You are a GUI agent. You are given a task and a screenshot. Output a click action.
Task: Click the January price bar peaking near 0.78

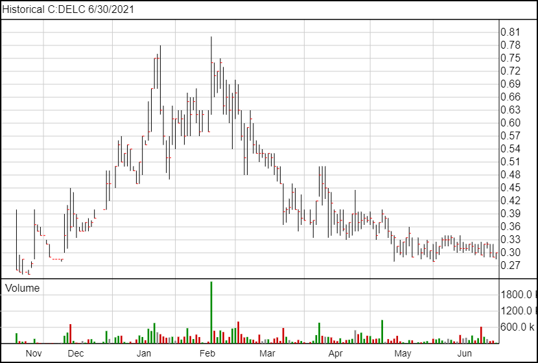[x=160, y=80]
